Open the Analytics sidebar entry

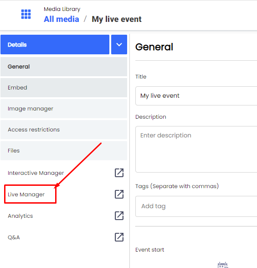click(x=21, y=216)
